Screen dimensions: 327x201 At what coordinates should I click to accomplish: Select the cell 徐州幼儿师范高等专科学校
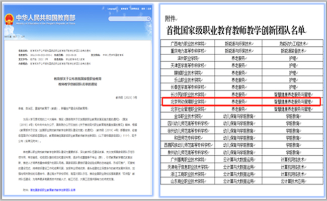pyautogui.click(x=188, y=131)
